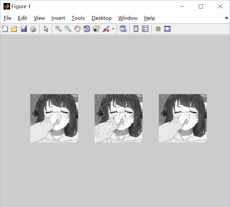
Task: Activate the Data Cursor tool
Action: [x=96, y=29]
